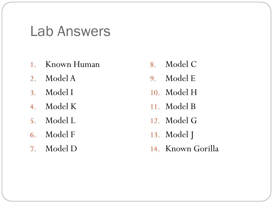Screen dimensions: 273x204
Task: Click Model C in right column
Action: point(181,64)
